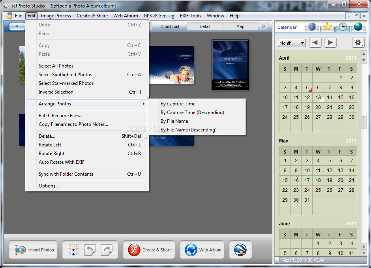Click the Google Earth export icon
This screenshot has width=371, height=268.
(240, 250)
